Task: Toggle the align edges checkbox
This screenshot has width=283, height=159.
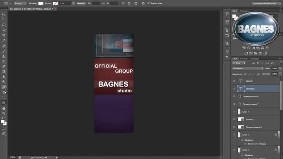Action: point(149,3)
